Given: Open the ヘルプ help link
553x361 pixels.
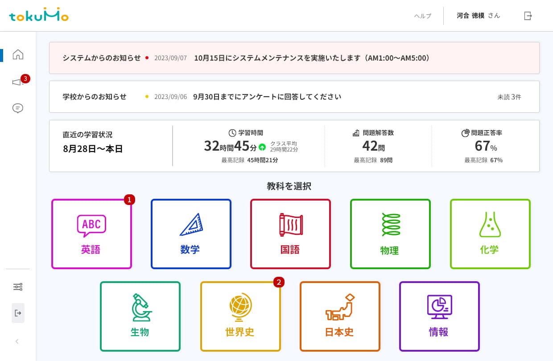Looking at the screenshot, I should point(422,16).
